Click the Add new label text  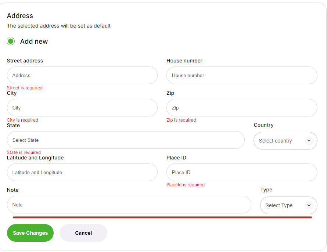(x=34, y=42)
